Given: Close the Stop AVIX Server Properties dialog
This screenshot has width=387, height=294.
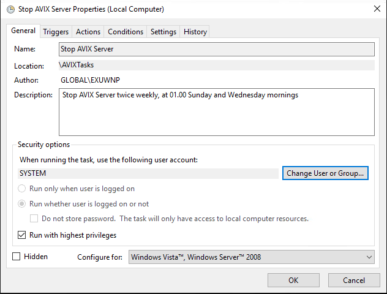Looking at the screenshot, I should [375, 10].
